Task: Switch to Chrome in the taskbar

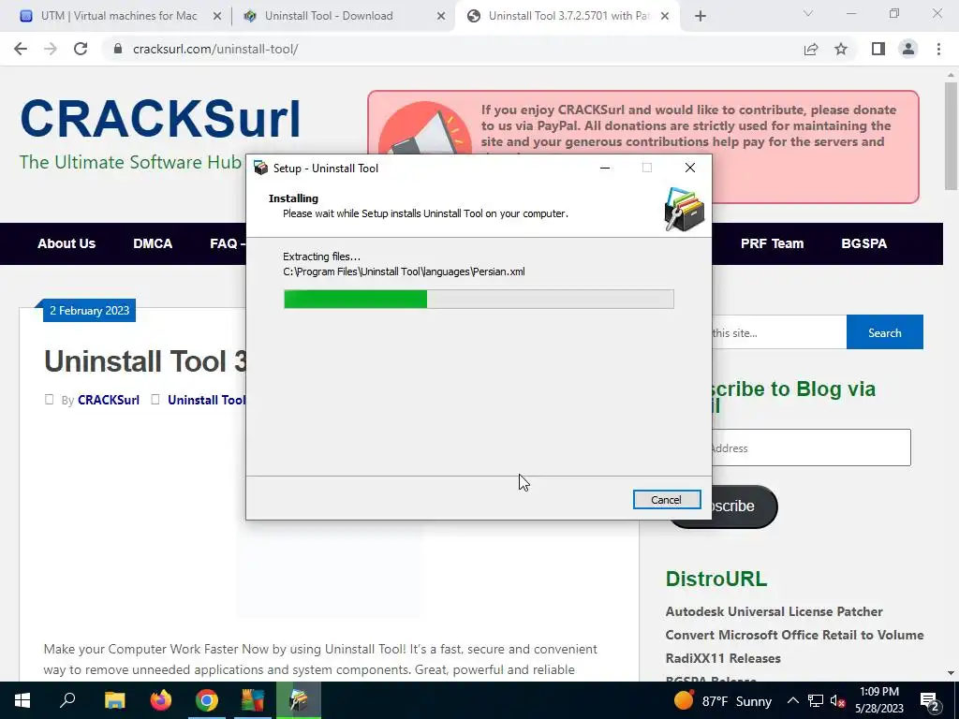Action: [x=207, y=700]
